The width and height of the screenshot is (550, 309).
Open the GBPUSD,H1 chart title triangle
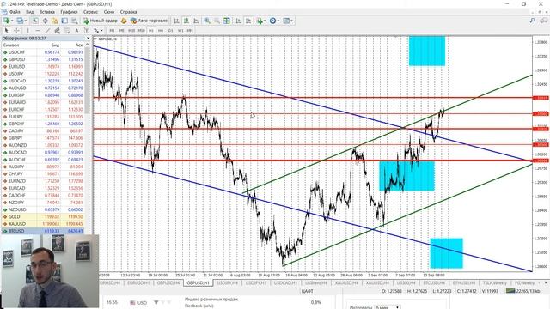(x=95, y=39)
